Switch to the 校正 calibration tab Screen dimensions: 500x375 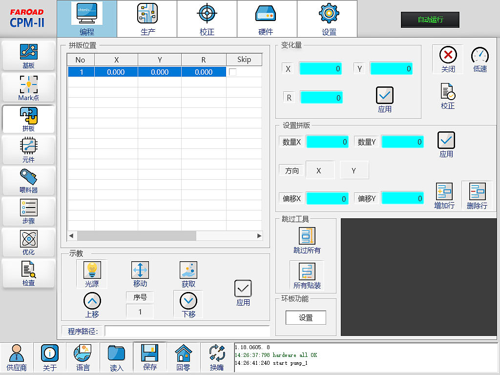point(207,19)
